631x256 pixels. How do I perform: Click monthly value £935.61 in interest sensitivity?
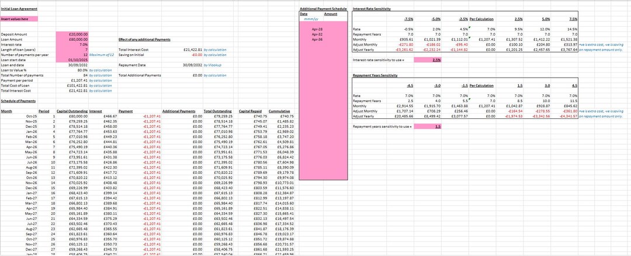click(x=407, y=40)
